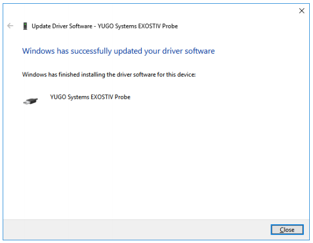The width and height of the screenshot is (313, 243).
Task: Click the empty gray footer bar left of Close
Action: point(136,230)
